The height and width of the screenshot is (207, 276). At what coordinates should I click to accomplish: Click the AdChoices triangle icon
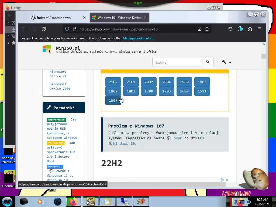(x=222, y=180)
